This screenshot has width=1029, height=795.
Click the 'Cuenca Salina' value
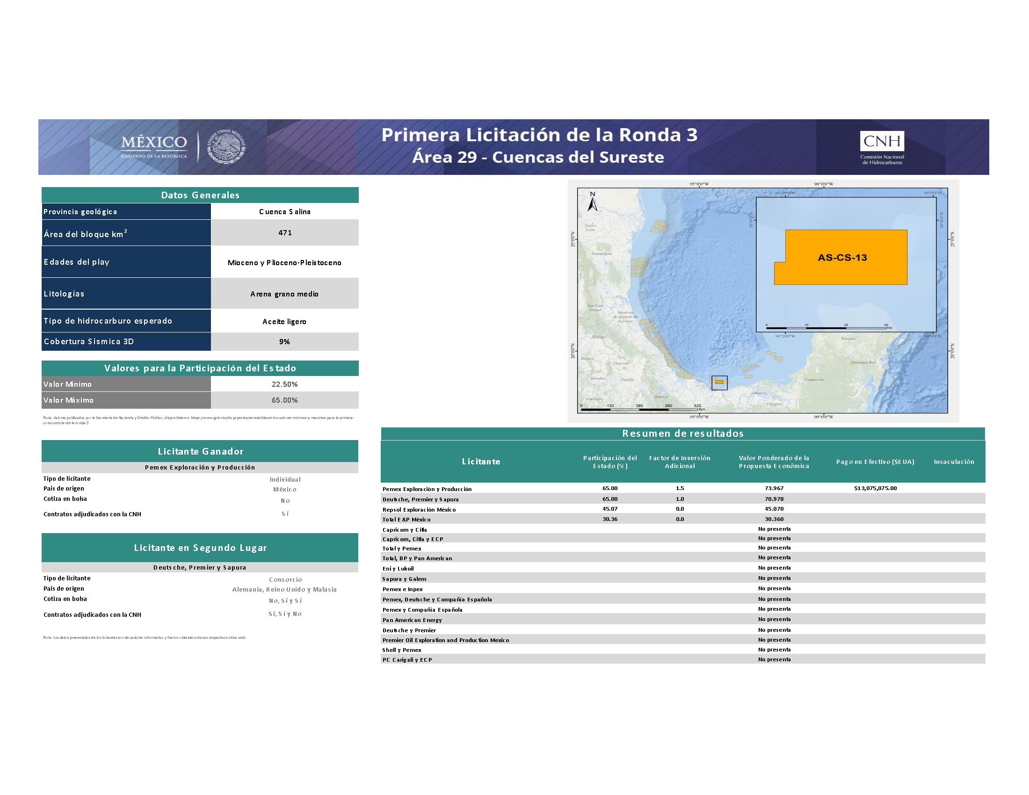tap(284, 212)
